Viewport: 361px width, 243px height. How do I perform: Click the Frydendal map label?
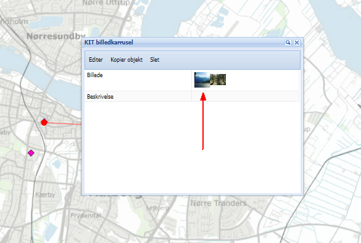tap(86, 216)
